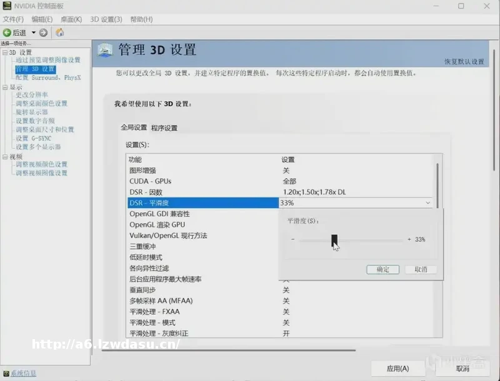The height and width of the screenshot is (381, 500).
Task: Click 确定 to confirm smoothness value
Action: tap(382, 269)
